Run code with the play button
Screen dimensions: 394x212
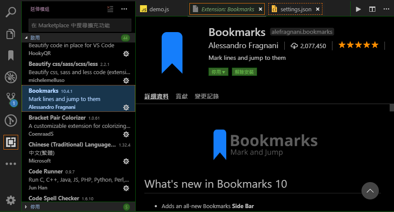point(358,9)
